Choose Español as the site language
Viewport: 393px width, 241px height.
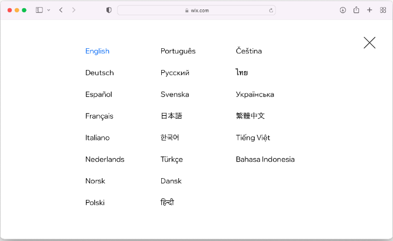click(98, 95)
